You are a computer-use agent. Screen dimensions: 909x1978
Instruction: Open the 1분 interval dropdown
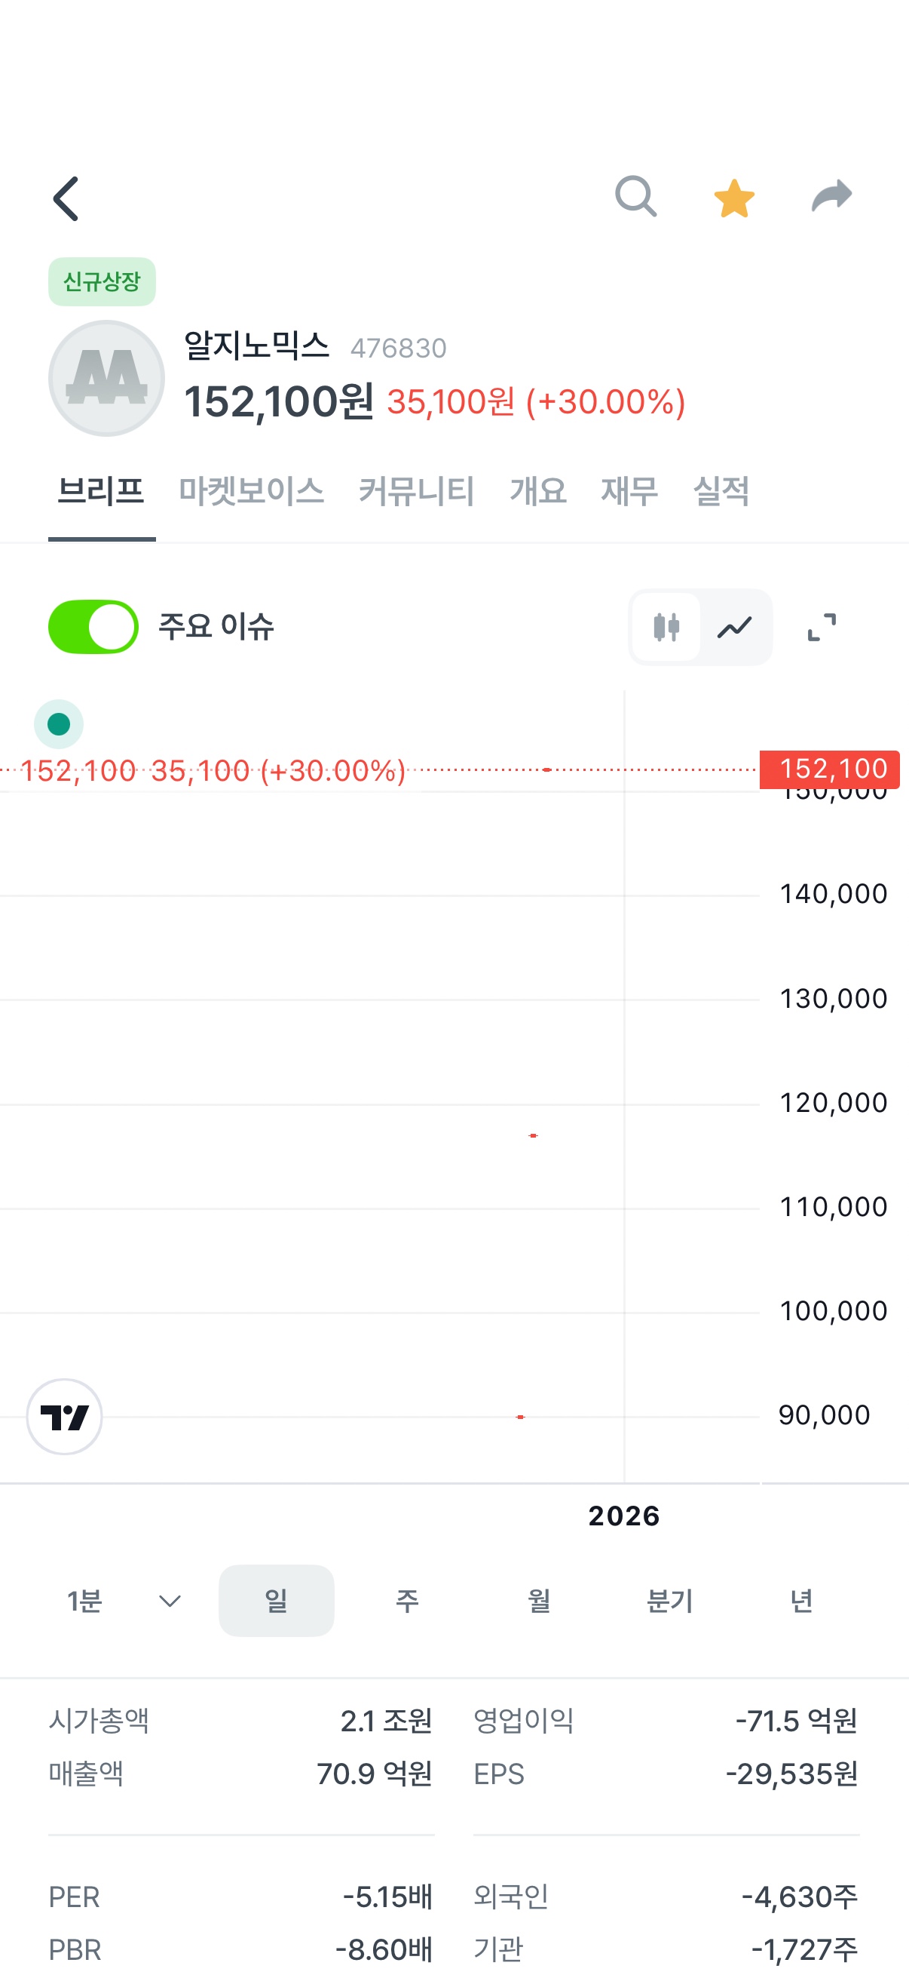(x=124, y=1601)
